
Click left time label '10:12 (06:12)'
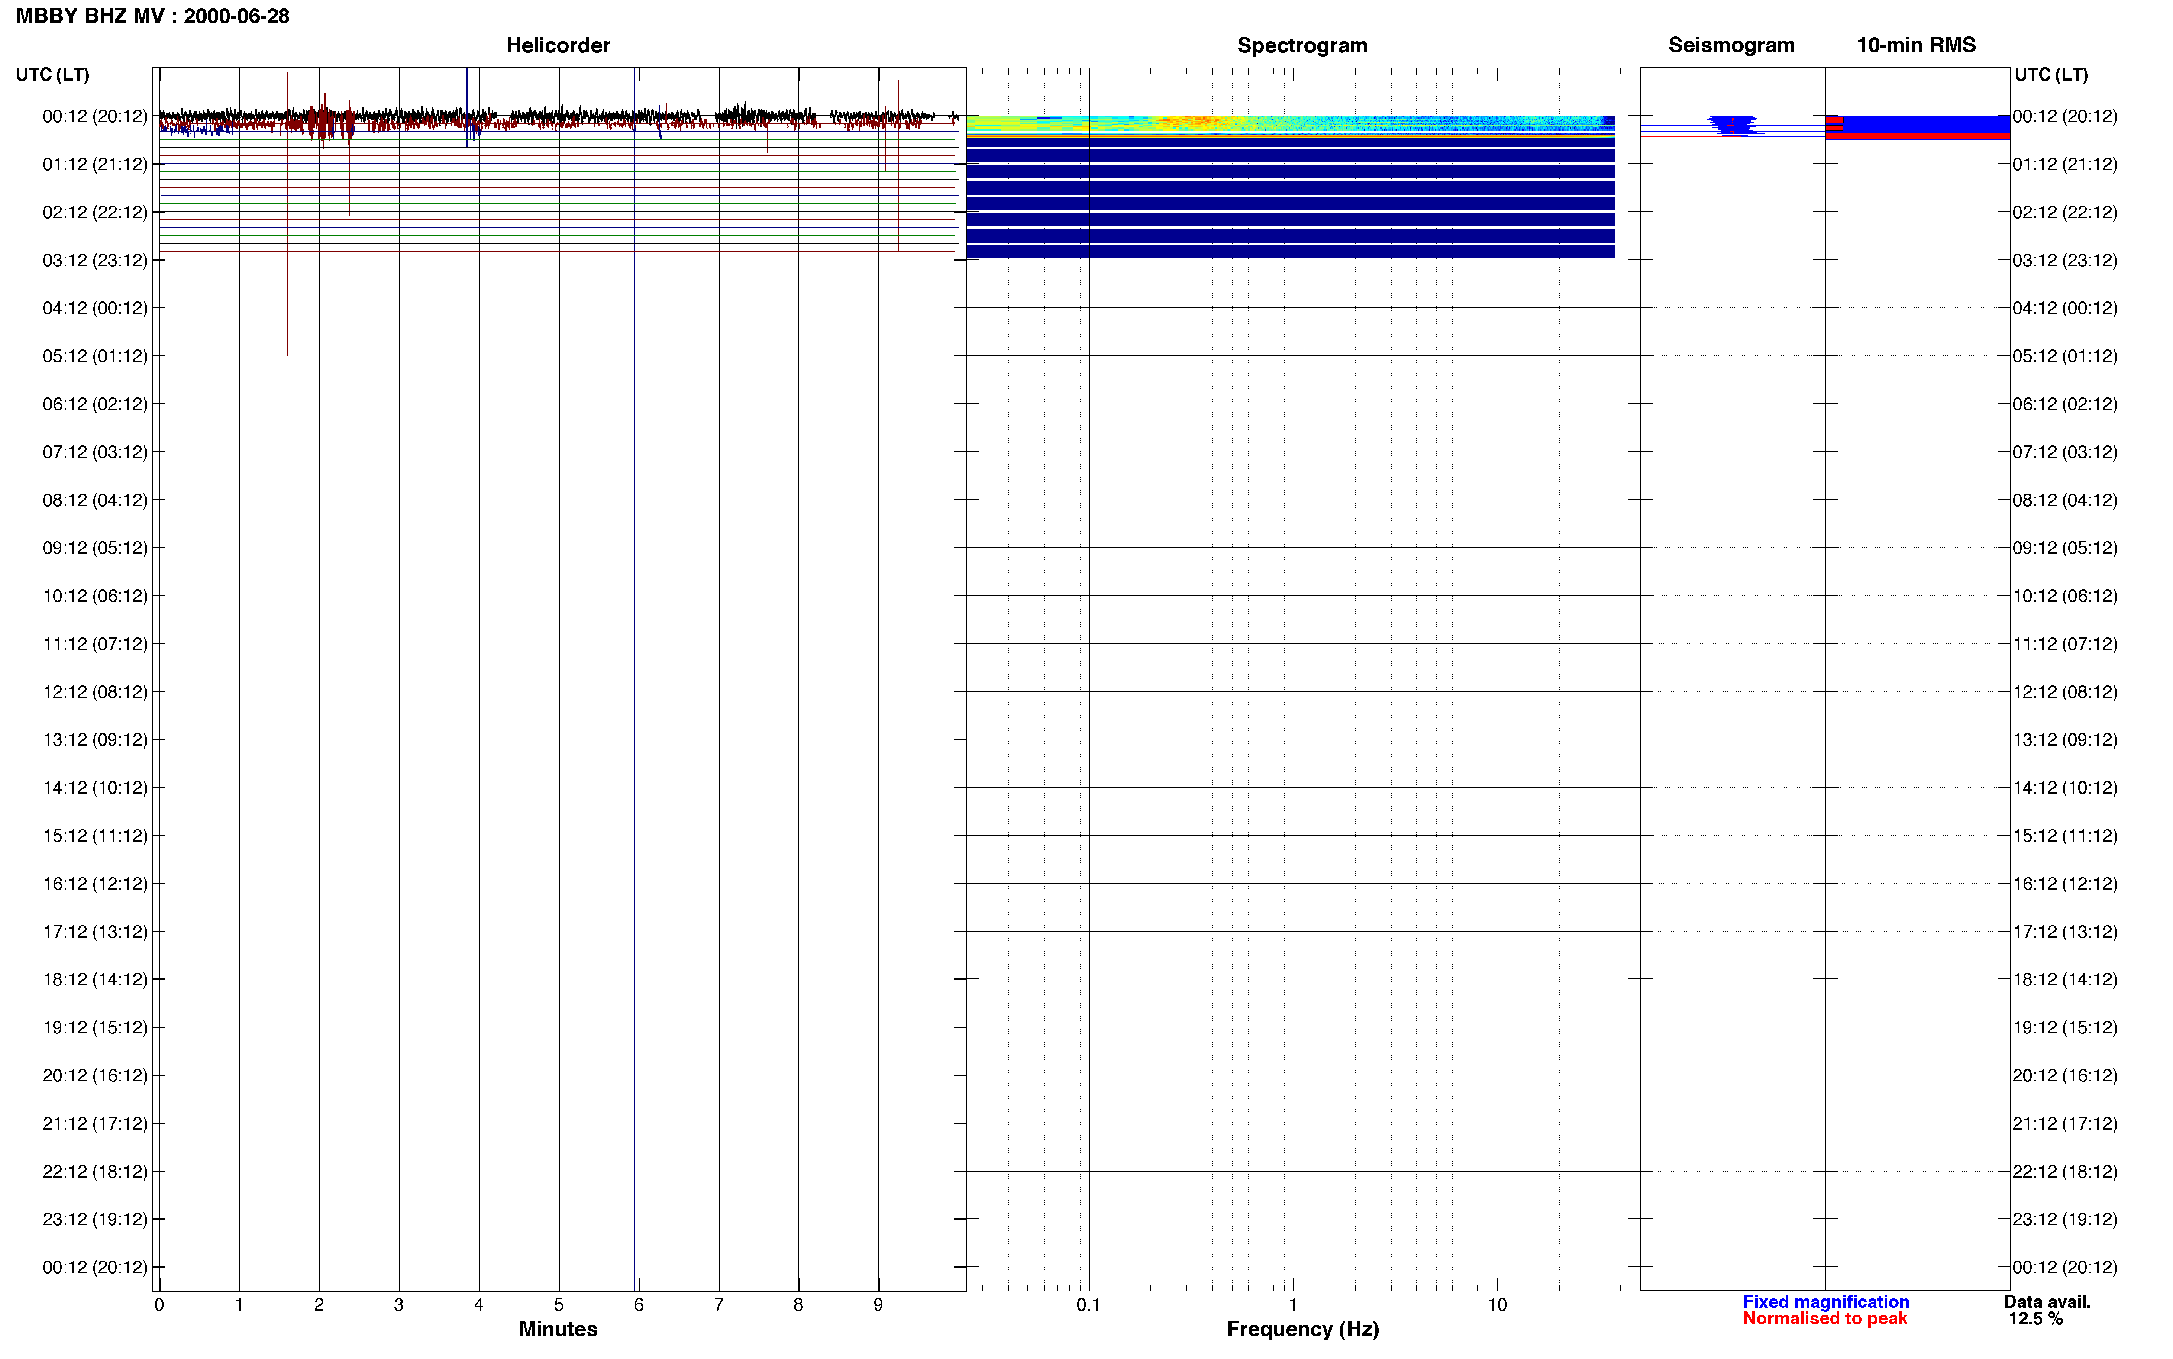click(x=94, y=596)
